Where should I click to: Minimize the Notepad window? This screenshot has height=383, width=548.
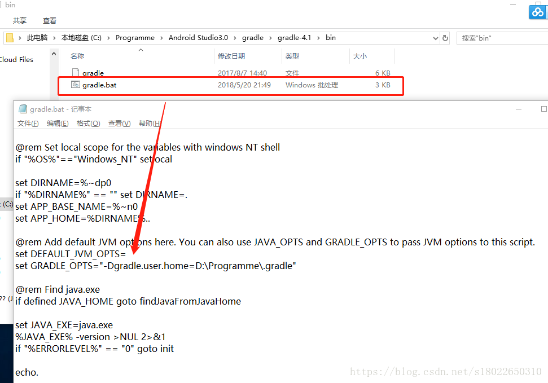click(x=519, y=109)
